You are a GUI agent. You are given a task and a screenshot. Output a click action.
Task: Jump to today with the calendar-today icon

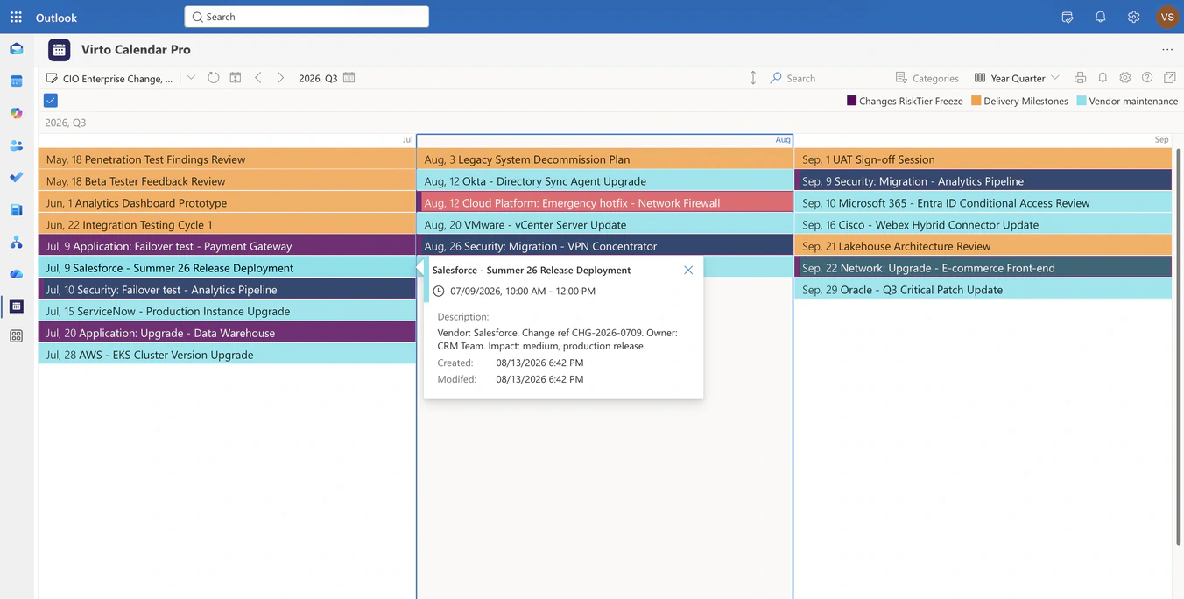[236, 78]
